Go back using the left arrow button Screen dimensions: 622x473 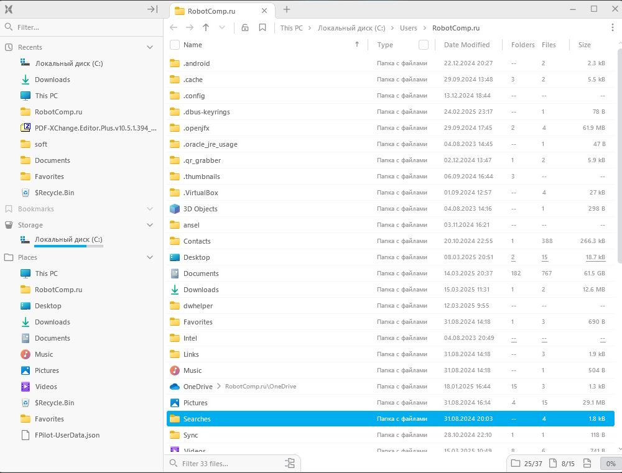click(x=174, y=27)
